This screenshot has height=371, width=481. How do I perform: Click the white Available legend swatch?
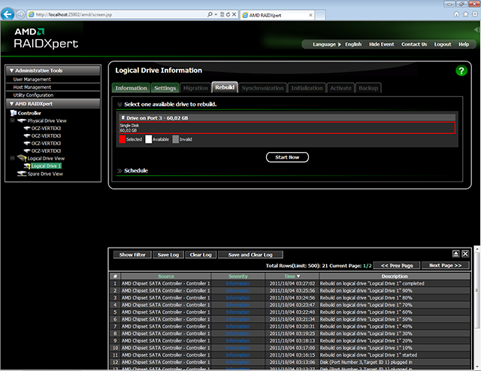[x=149, y=139]
